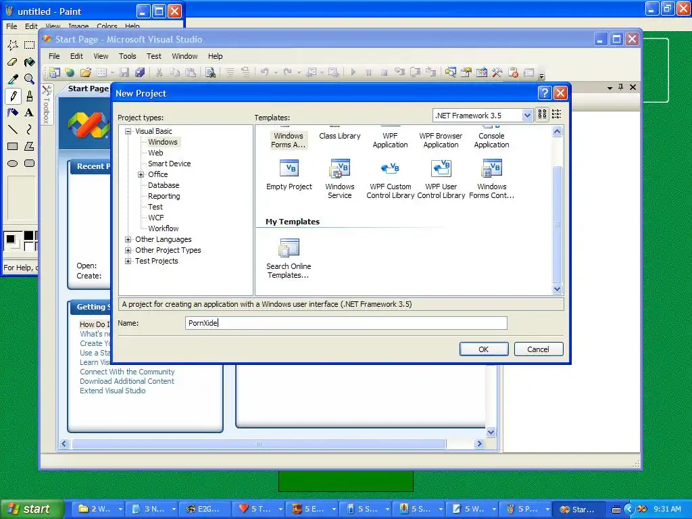Open the collapsed Toolbox side tab
Image resolution: width=692 pixels, height=519 pixels.
[x=47, y=105]
